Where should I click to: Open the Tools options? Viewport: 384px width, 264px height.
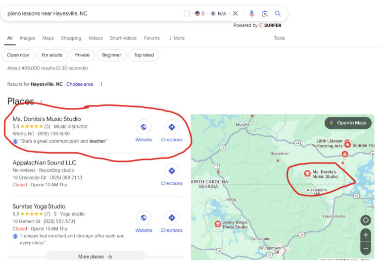280,38
